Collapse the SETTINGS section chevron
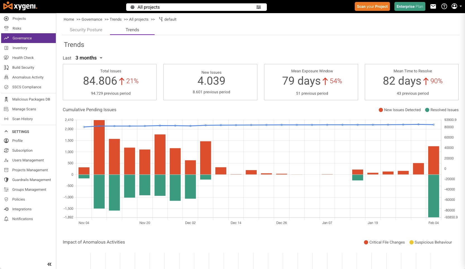The image size is (465, 269). point(6,131)
